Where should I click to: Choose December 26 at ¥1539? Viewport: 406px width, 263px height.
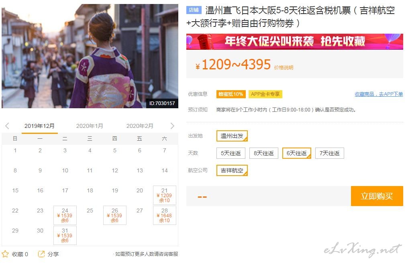(x=115, y=215)
